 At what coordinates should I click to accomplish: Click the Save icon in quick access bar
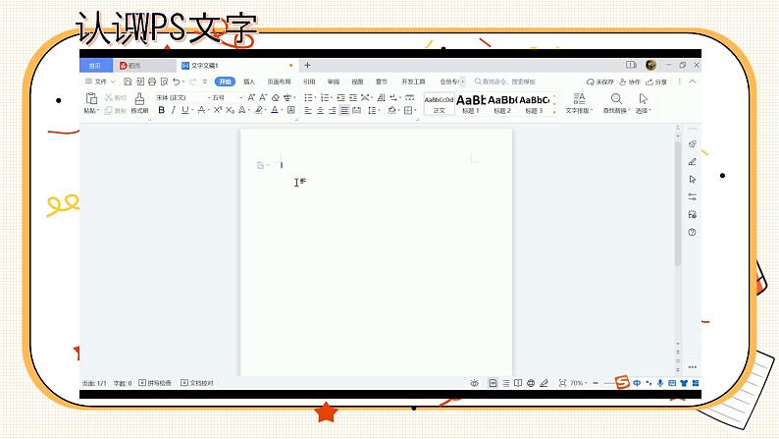point(128,82)
